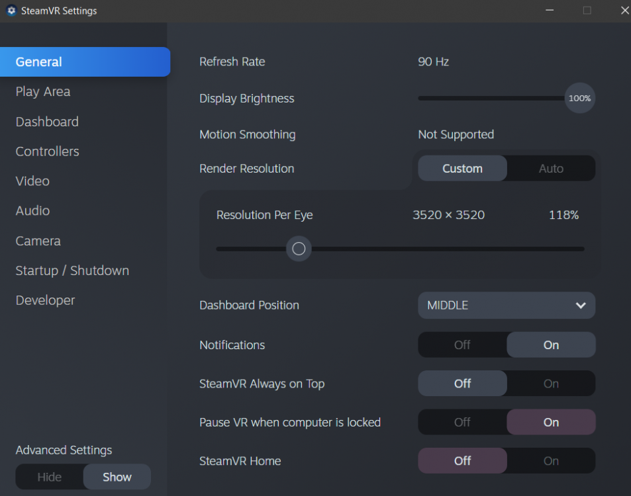Image resolution: width=631 pixels, height=496 pixels.
Task: Open the Dashboard Position MIDDLE dropdown
Action: pos(506,306)
